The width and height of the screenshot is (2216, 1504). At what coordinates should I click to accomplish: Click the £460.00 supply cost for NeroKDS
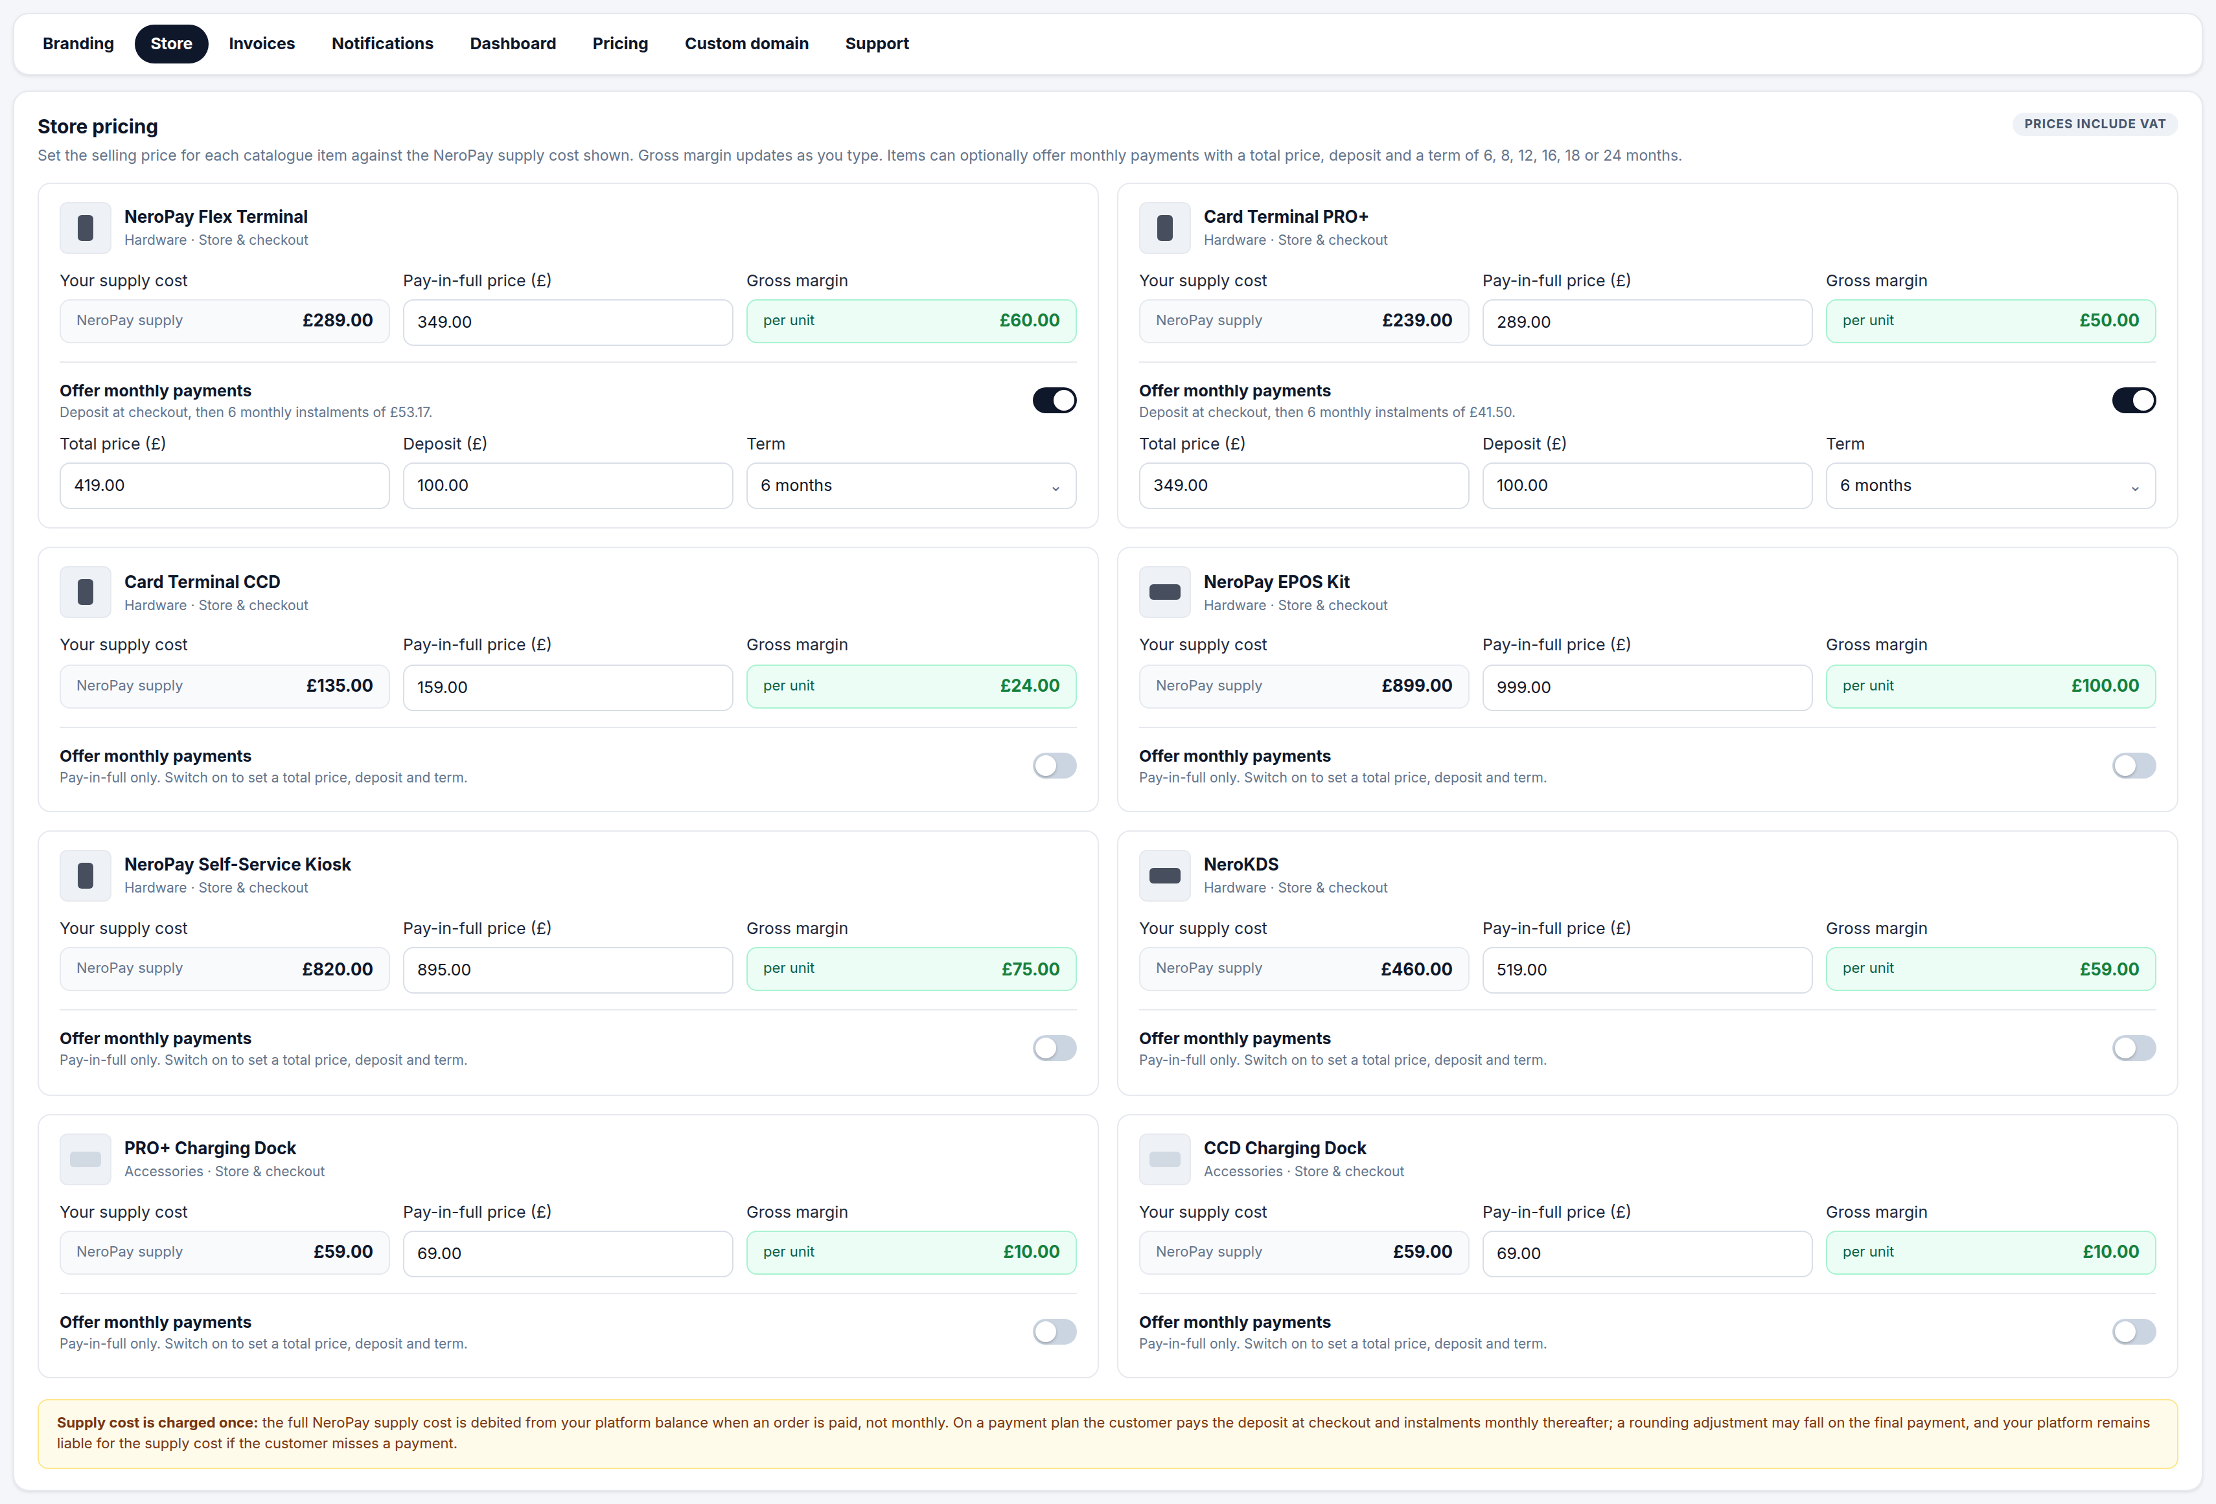(x=1416, y=969)
